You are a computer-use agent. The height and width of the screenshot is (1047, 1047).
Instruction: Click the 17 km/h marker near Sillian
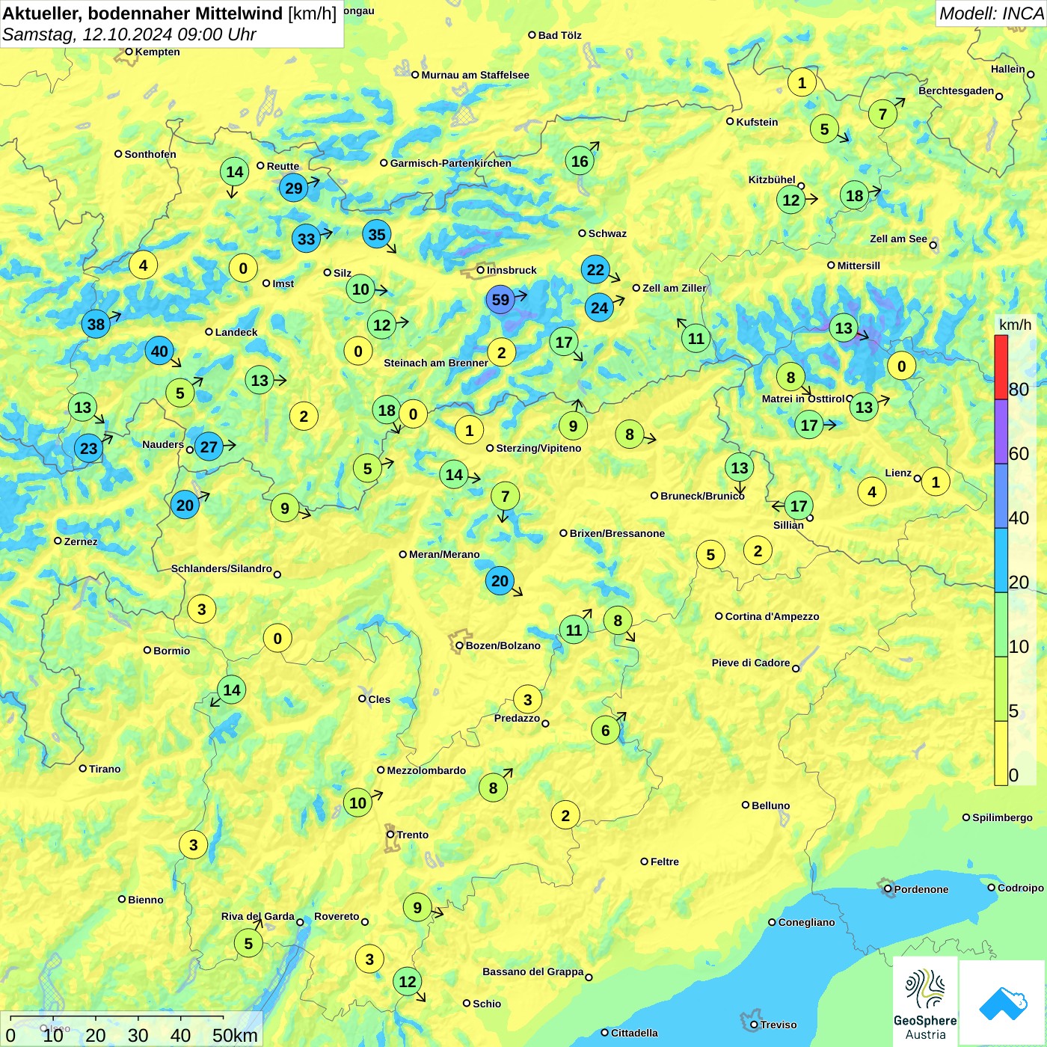(x=799, y=506)
